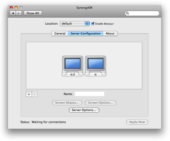The height and width of the screenshot is (141, 170).
Task: Close the SynergyKM window
Action: tap(11, 8)
